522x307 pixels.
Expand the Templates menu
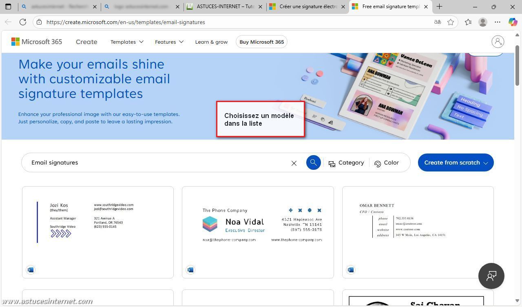pos(127,42)
